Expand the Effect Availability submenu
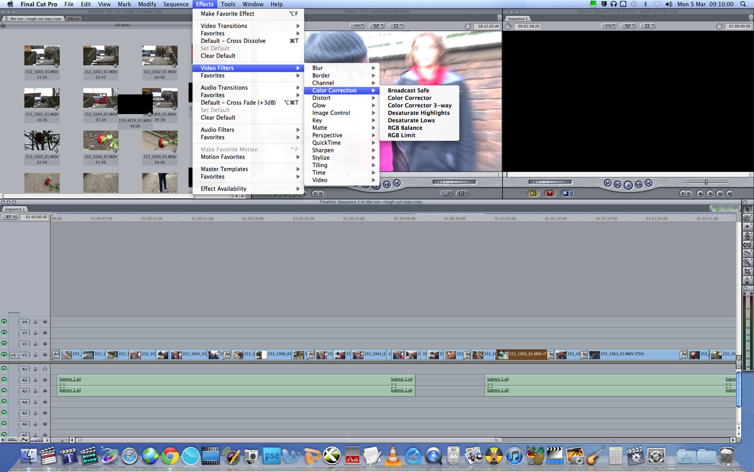This screenshot has width=754, height=472. click(248, 189)
